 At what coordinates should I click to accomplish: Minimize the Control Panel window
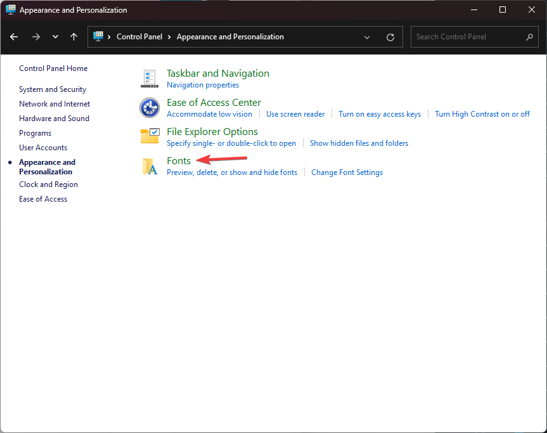pos(473,10)
